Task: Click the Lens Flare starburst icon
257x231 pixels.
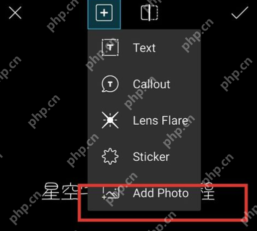Action: pos(110,120)
